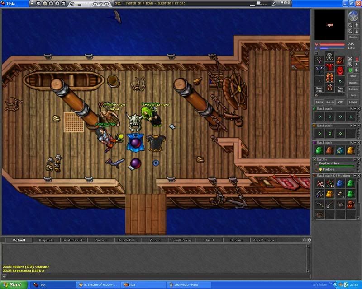Open the green backpack in third Backpack
Image resolution: width=362 pixels, height=289 pixels.
(319, 150)
